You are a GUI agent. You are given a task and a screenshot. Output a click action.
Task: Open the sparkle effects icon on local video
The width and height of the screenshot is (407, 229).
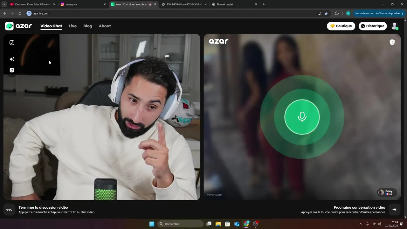coord(12,59)
